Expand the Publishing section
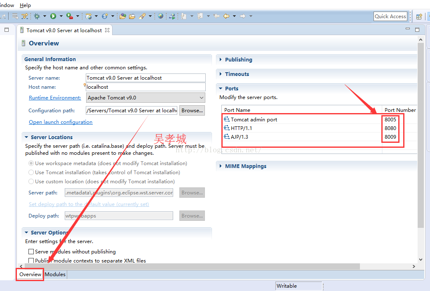Screen dimensions: 430x291 pos(221,59)
